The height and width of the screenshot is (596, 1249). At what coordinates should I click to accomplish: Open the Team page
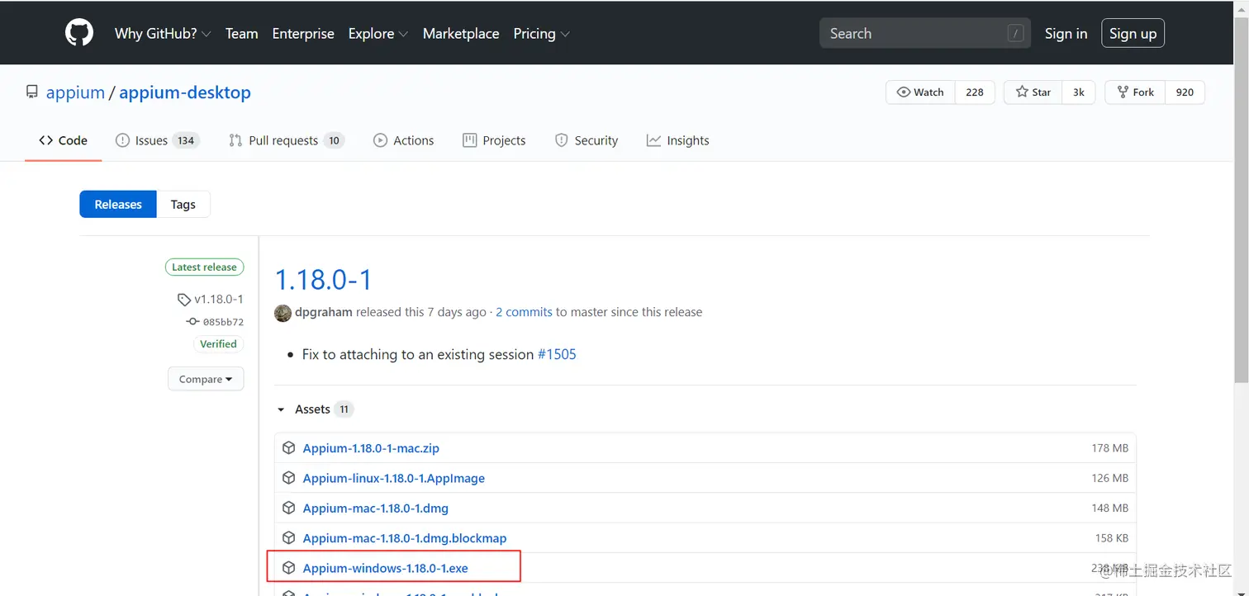tap(241, 34)
